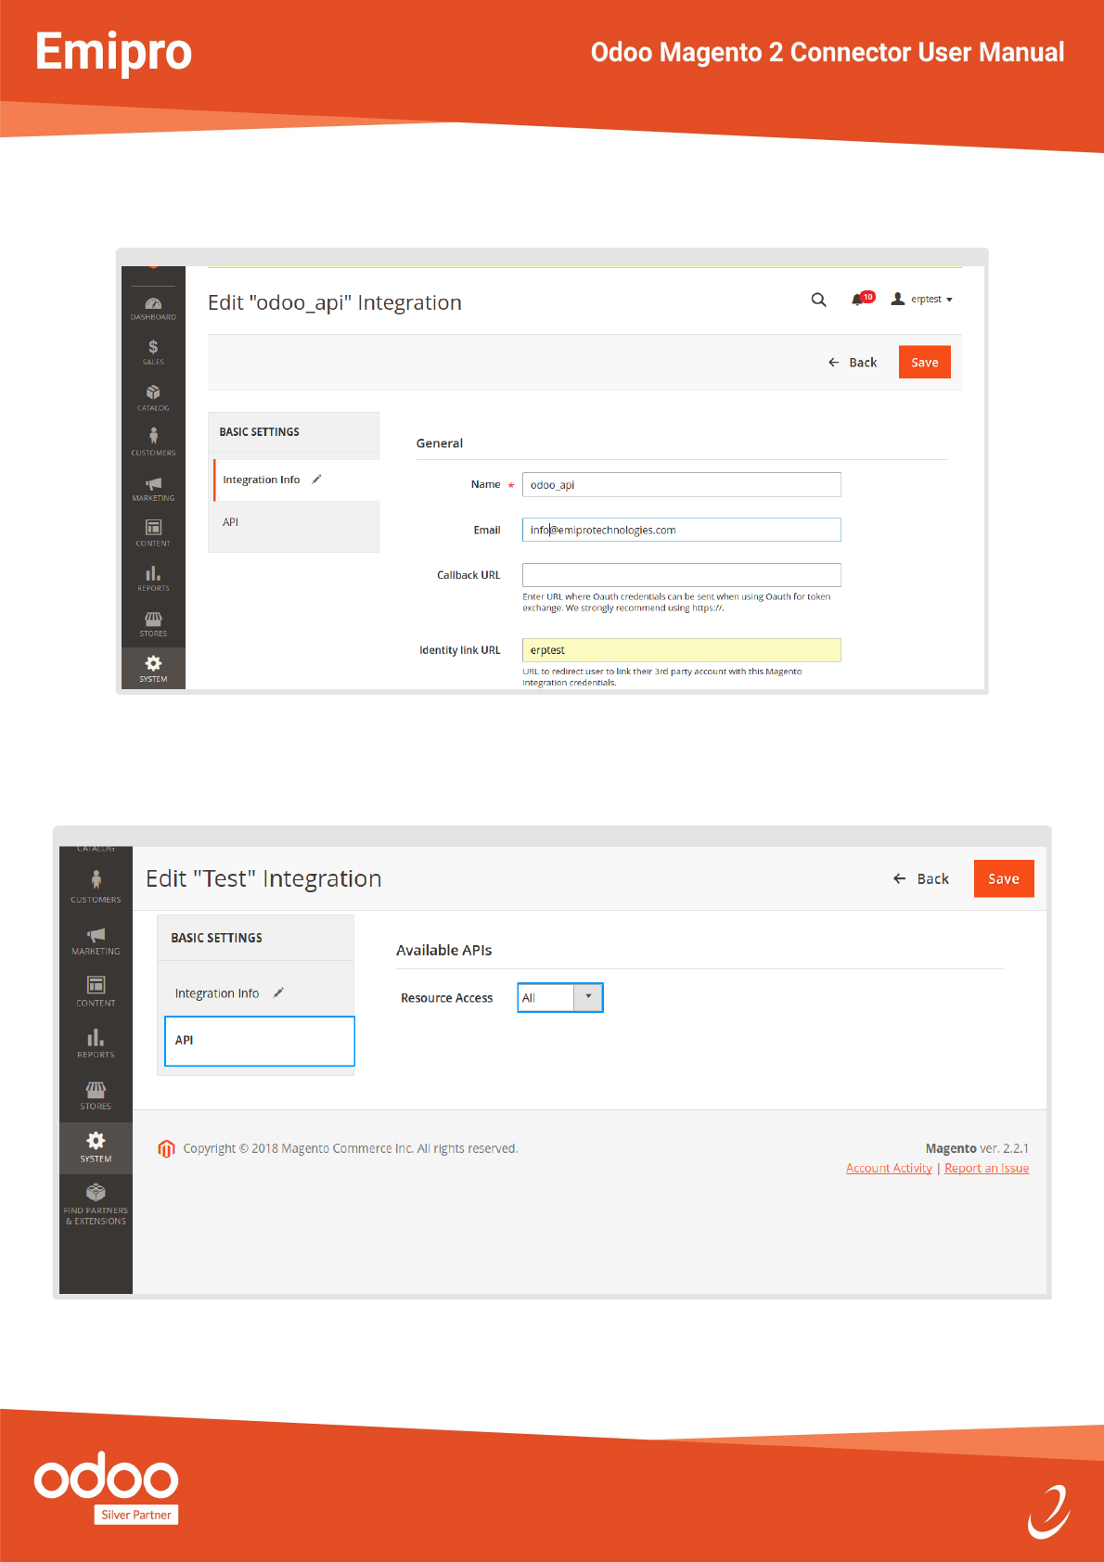Open Catalog in the odoo_api window sidebar
The height and width of the screenshot is (1562, 1104).
click(153, 399)
